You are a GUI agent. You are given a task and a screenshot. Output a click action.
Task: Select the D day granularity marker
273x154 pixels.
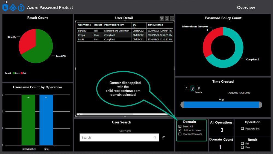pos(199,88)
